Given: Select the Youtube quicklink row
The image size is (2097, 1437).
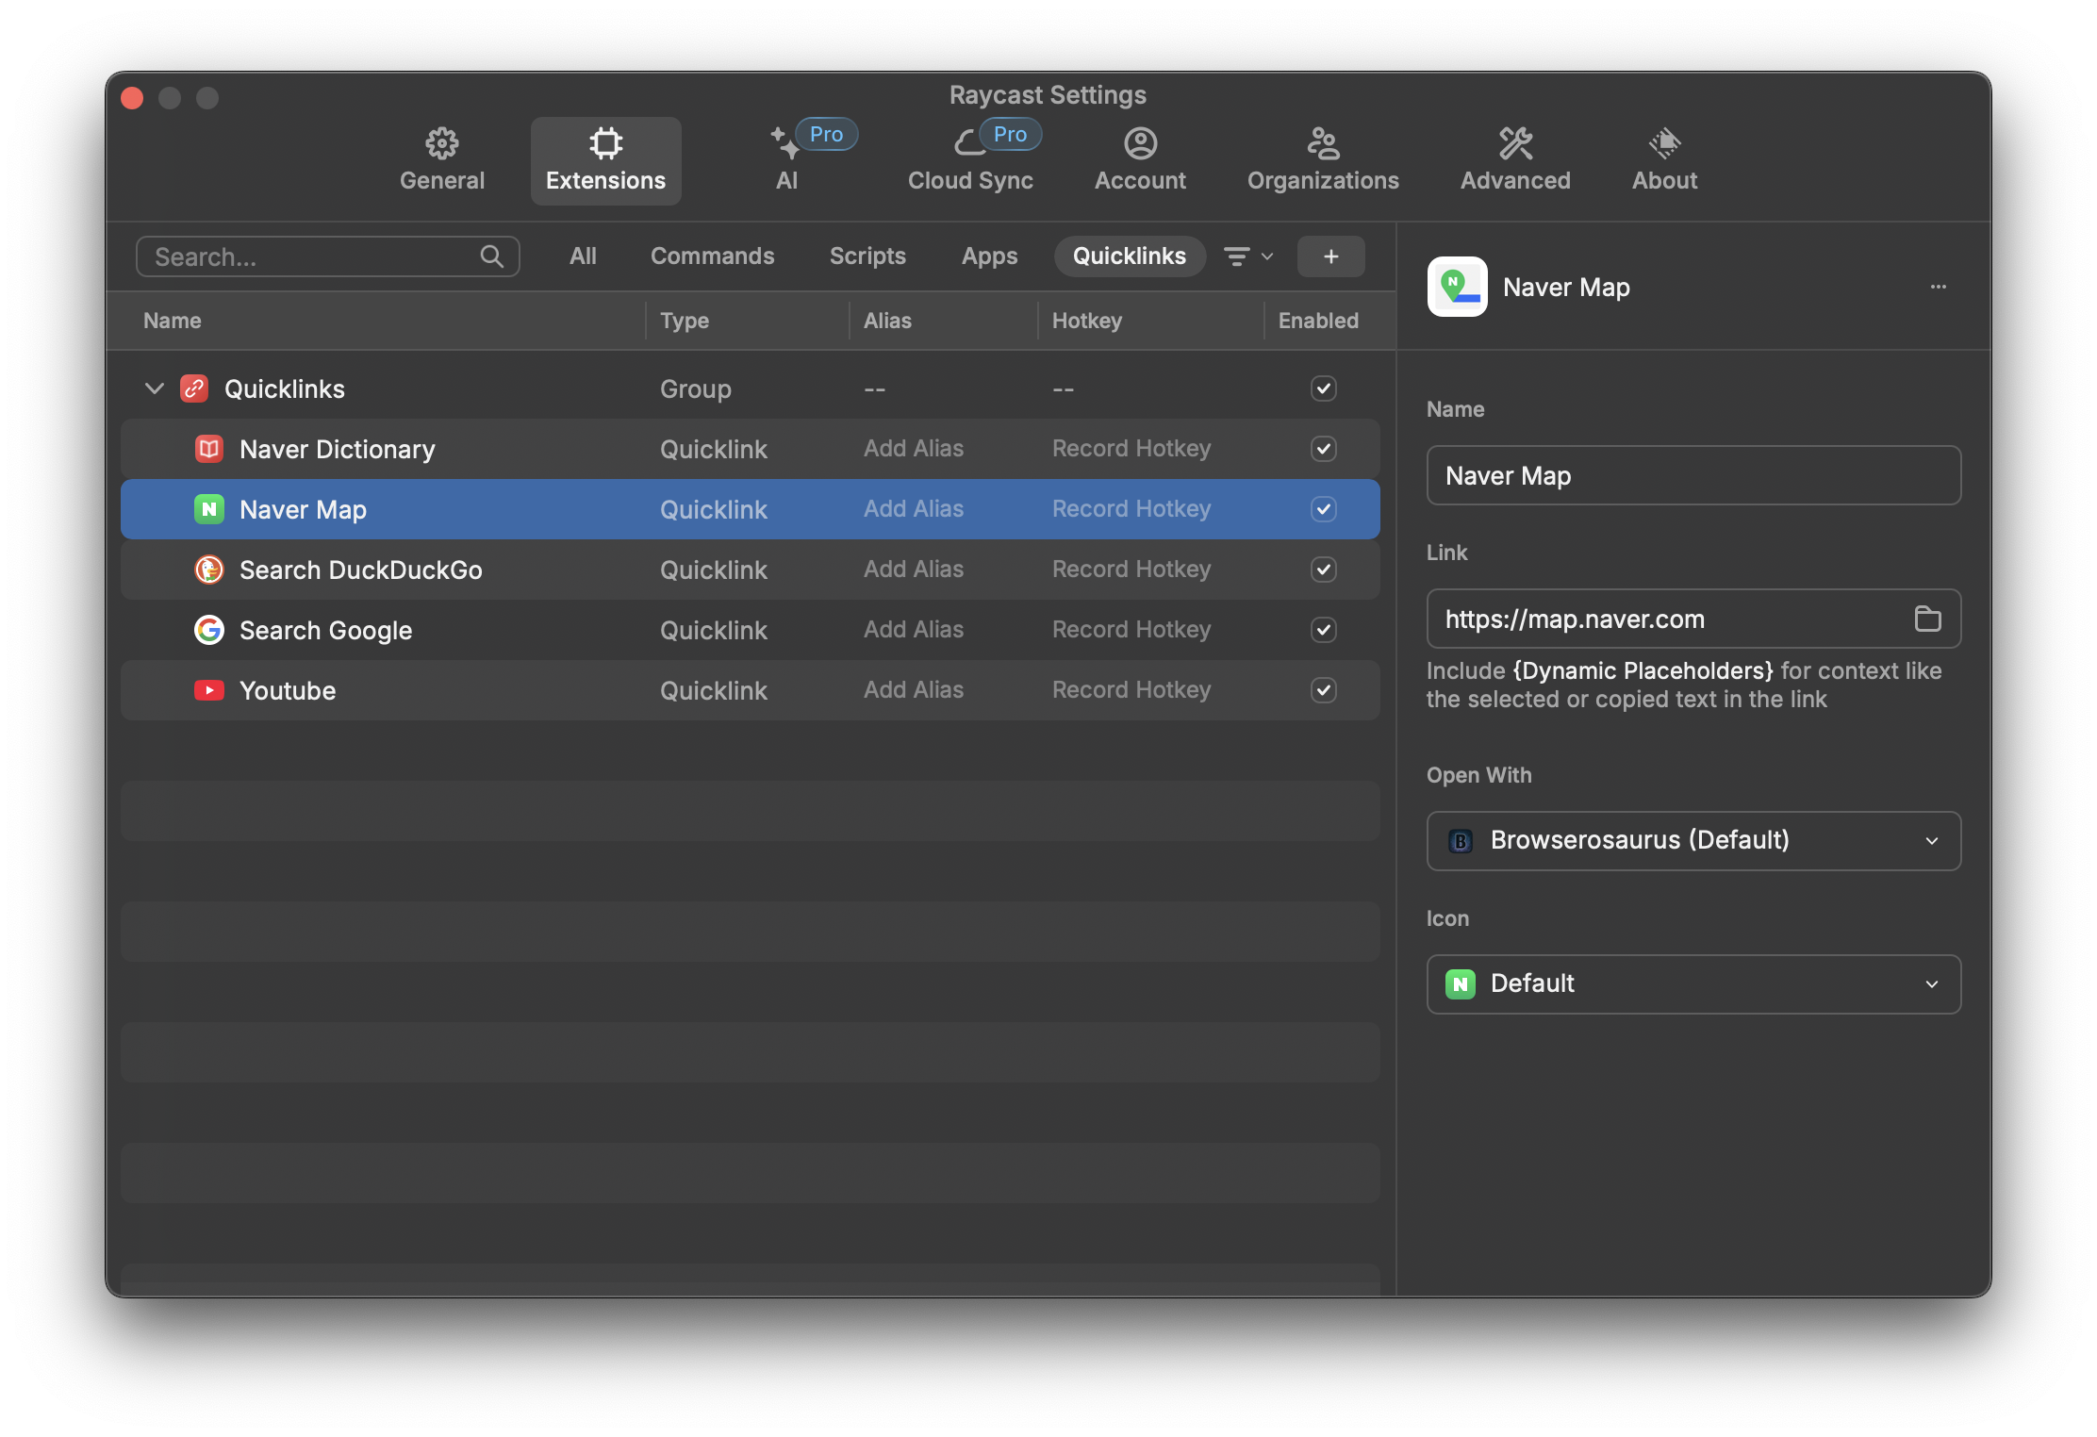Looking at the screenshot, I should [750, 690].
